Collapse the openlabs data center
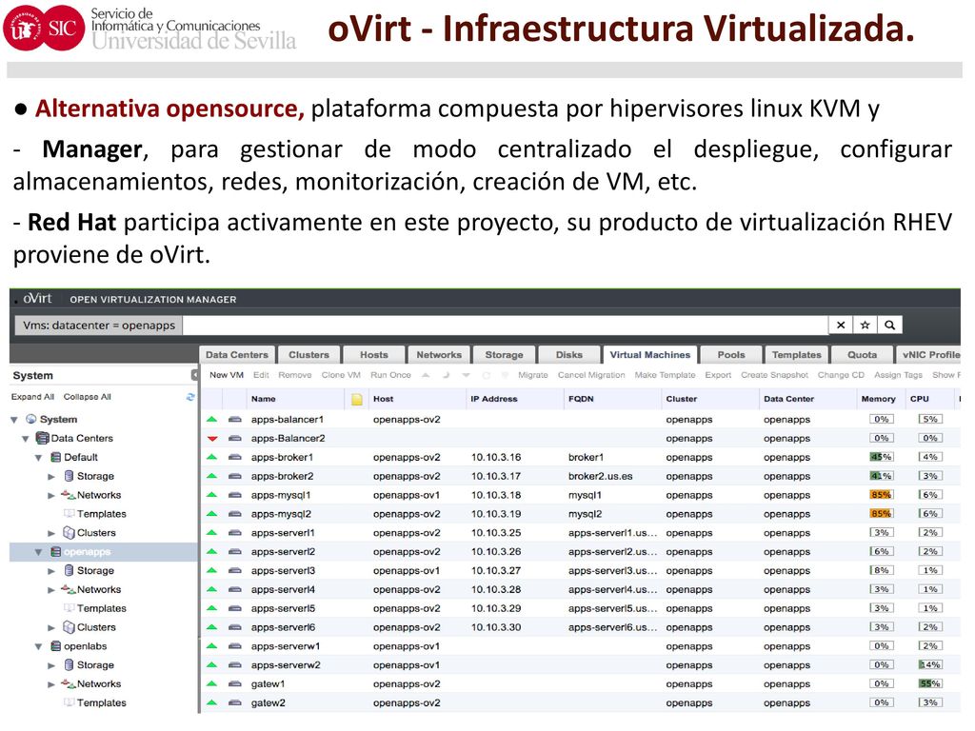This screenshot has width=975, height=731. 38,646
